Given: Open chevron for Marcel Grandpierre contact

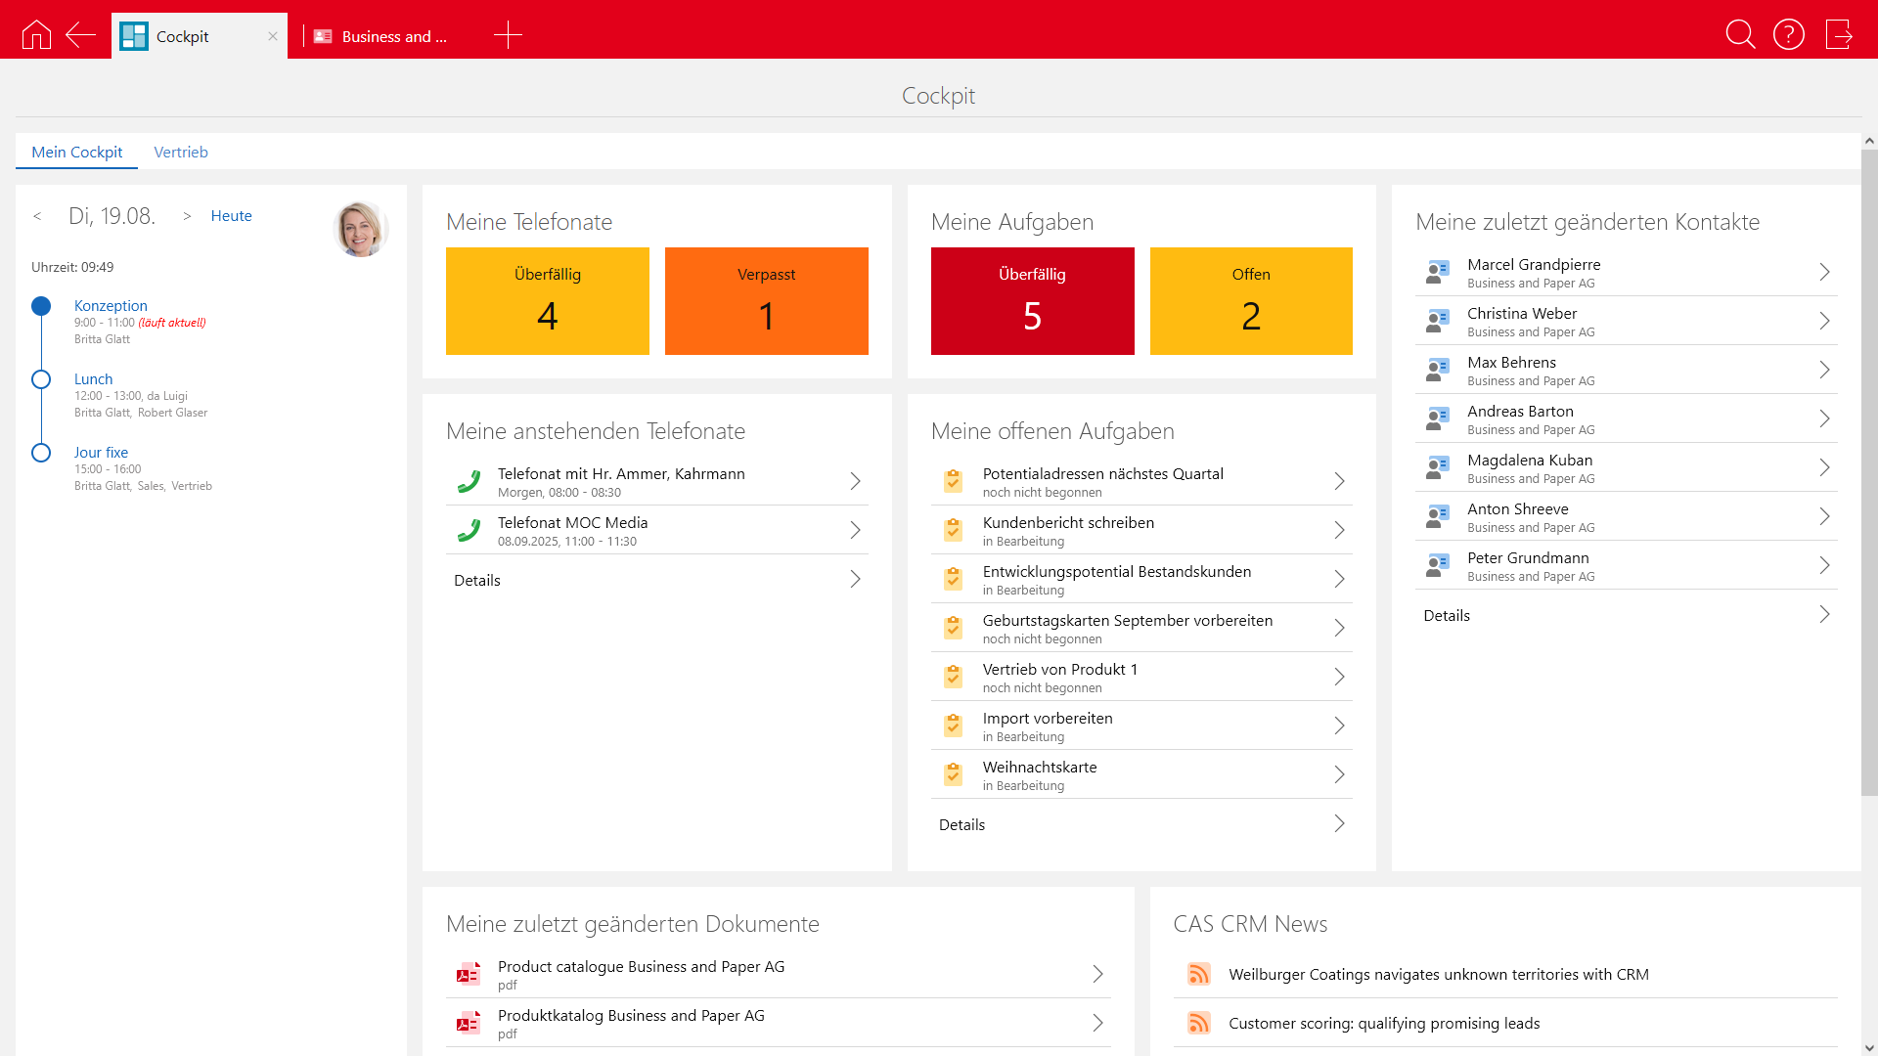Looking at the screenshot, I should coord(1824,272).
